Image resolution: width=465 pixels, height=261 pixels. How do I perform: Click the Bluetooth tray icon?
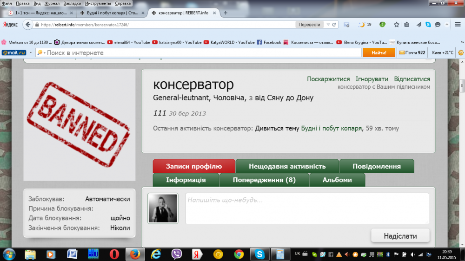[388, 254]
